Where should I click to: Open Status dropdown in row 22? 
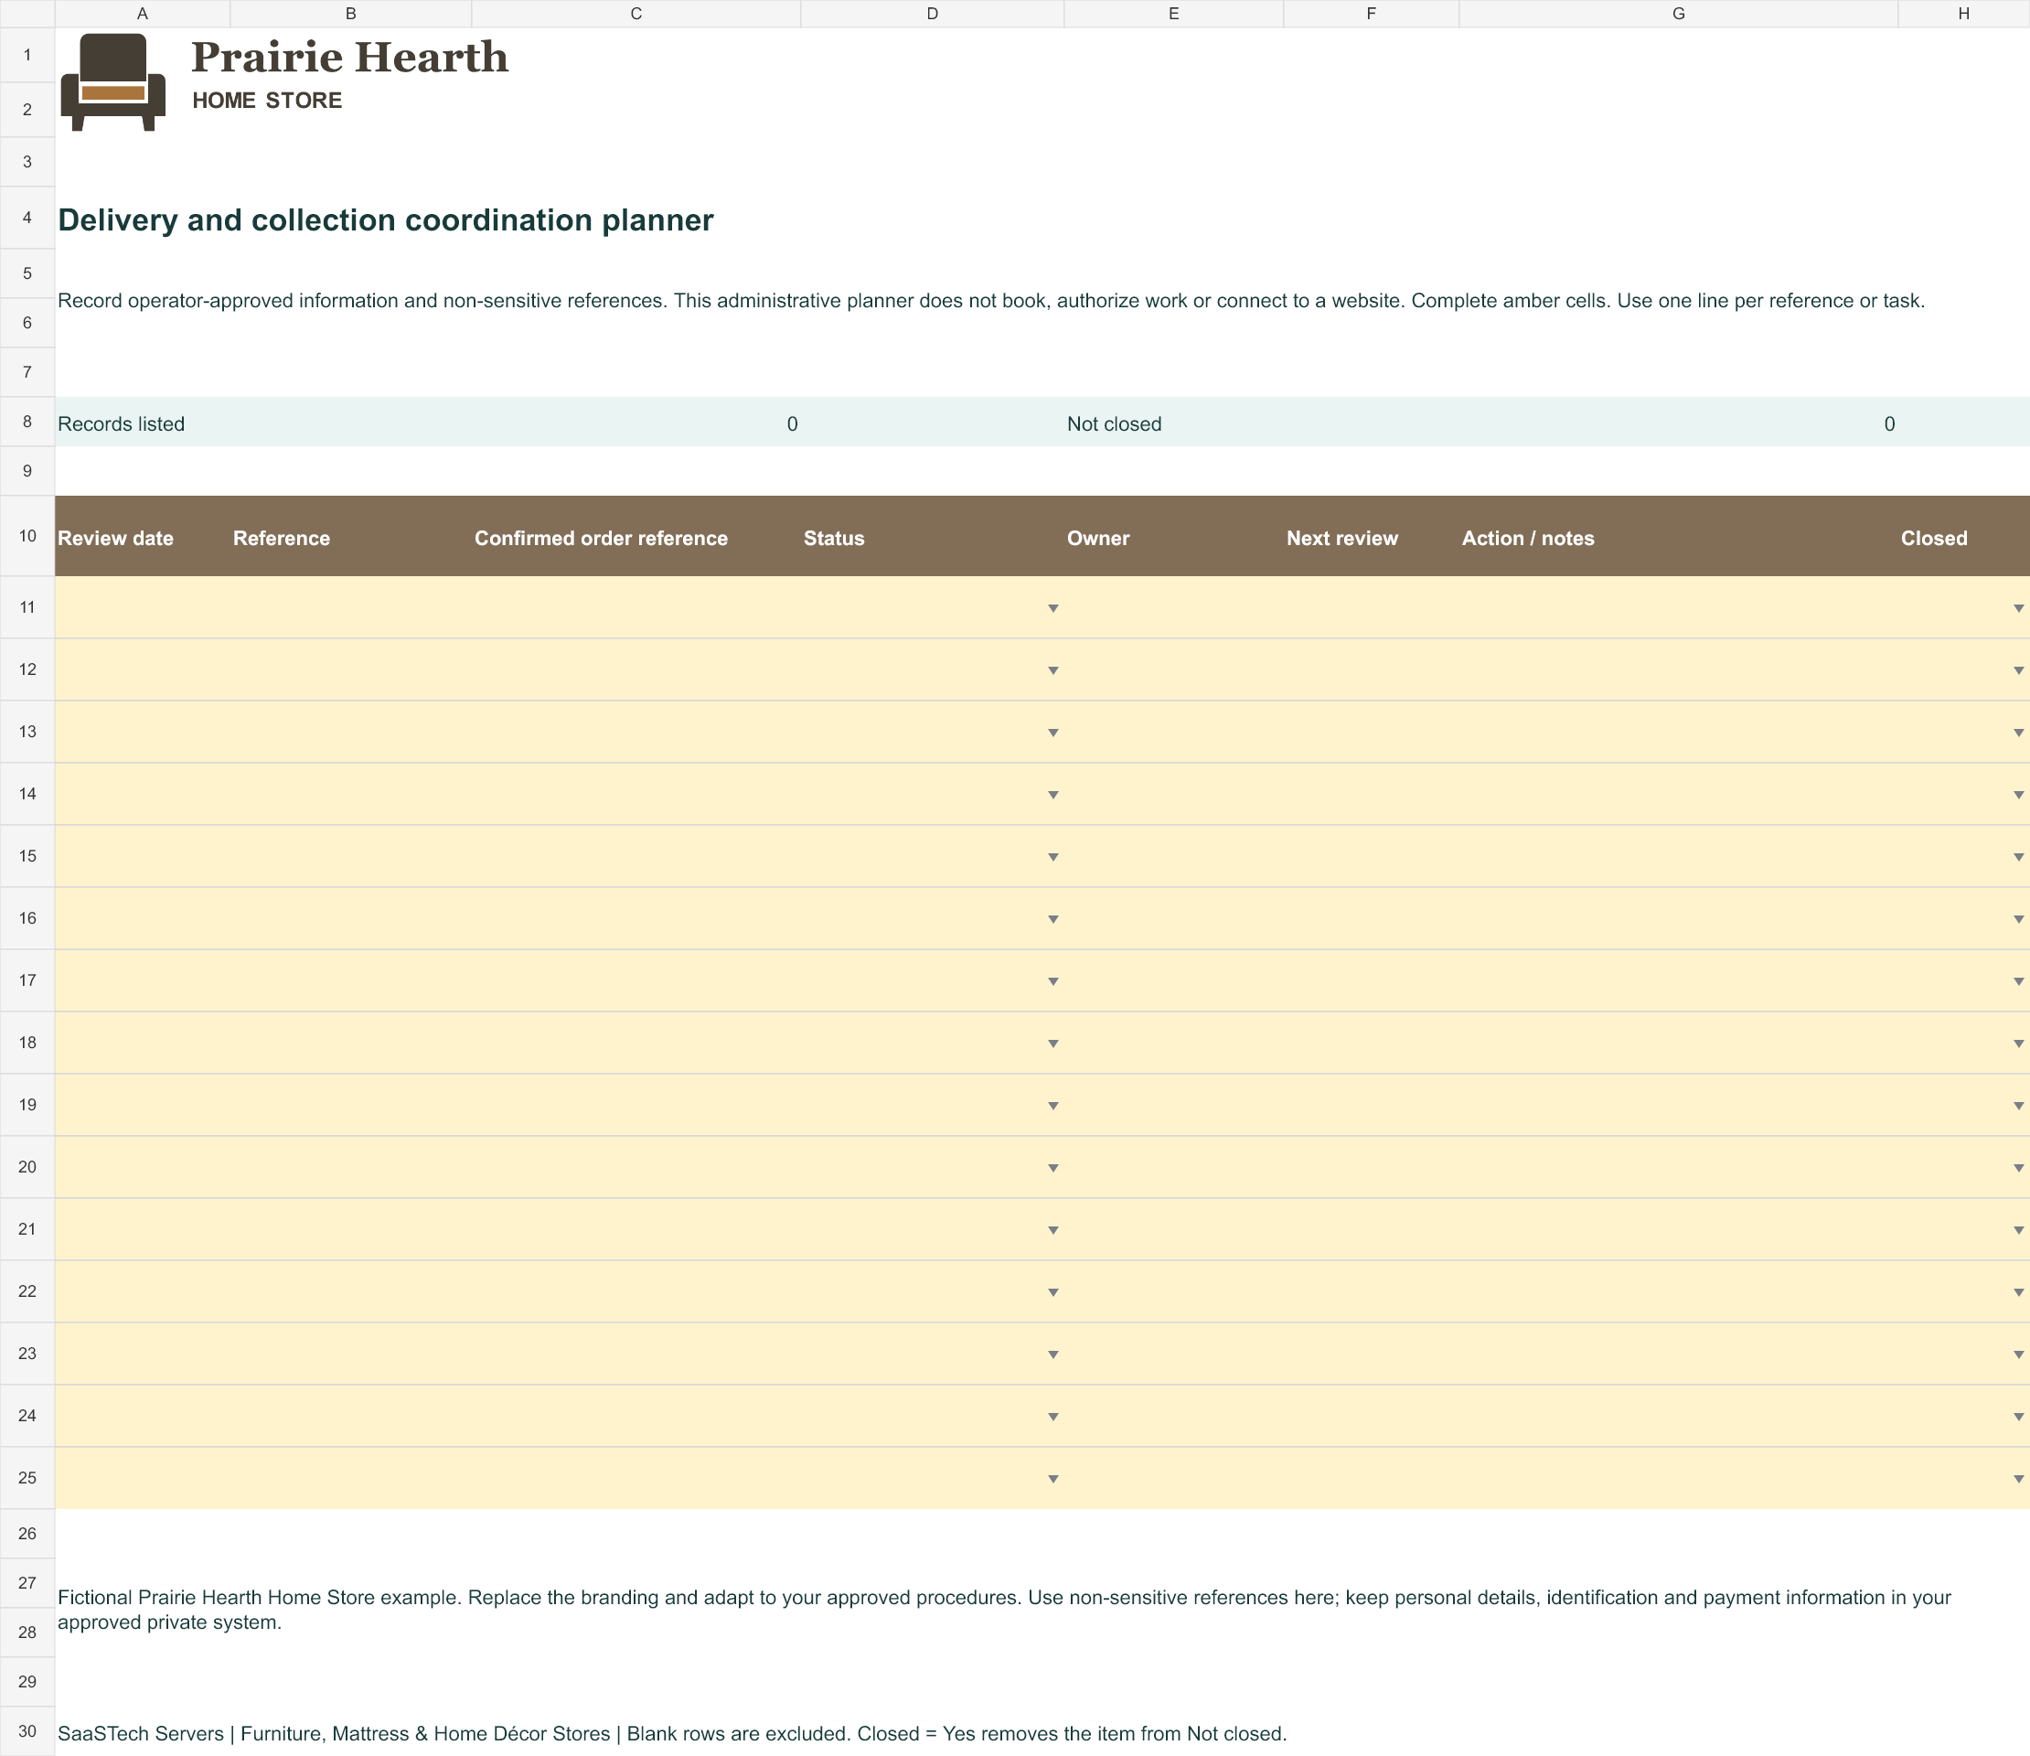click(1053, 1292)
